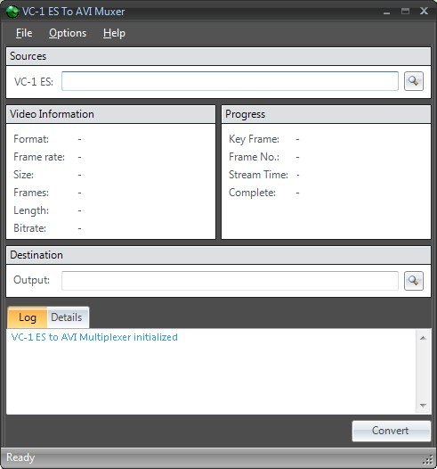
Task: Select the Log tab
Action: point(28,317)
